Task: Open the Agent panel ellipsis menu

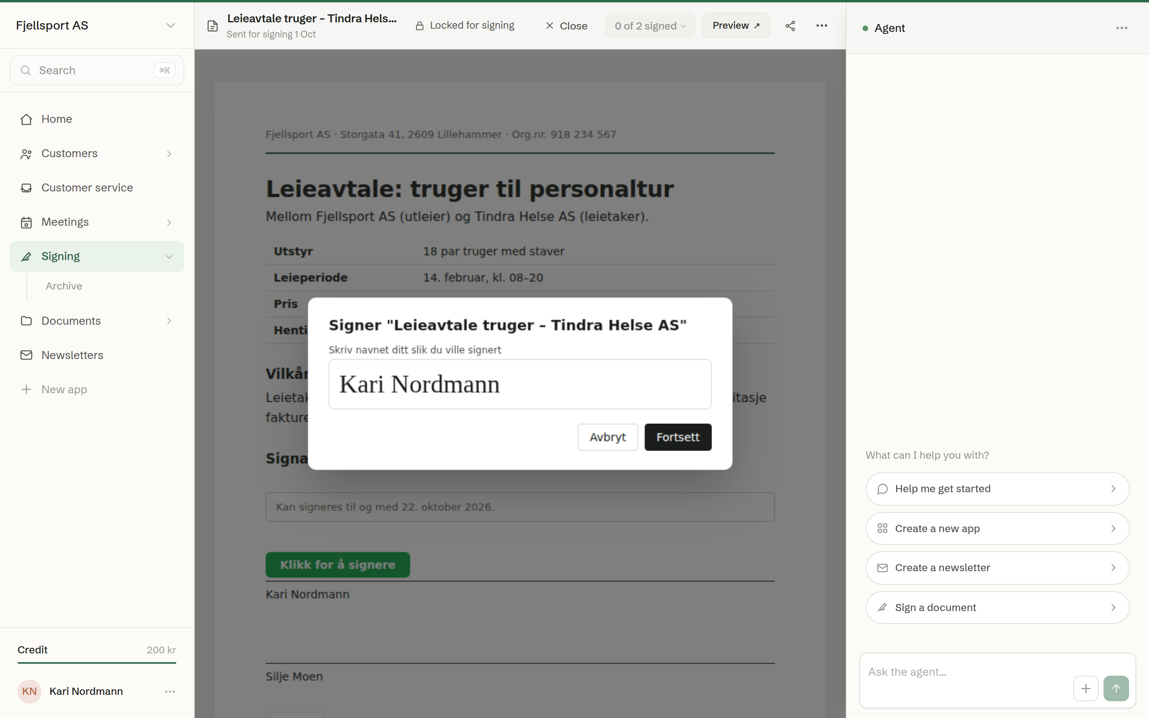Action: point(1121,28)
